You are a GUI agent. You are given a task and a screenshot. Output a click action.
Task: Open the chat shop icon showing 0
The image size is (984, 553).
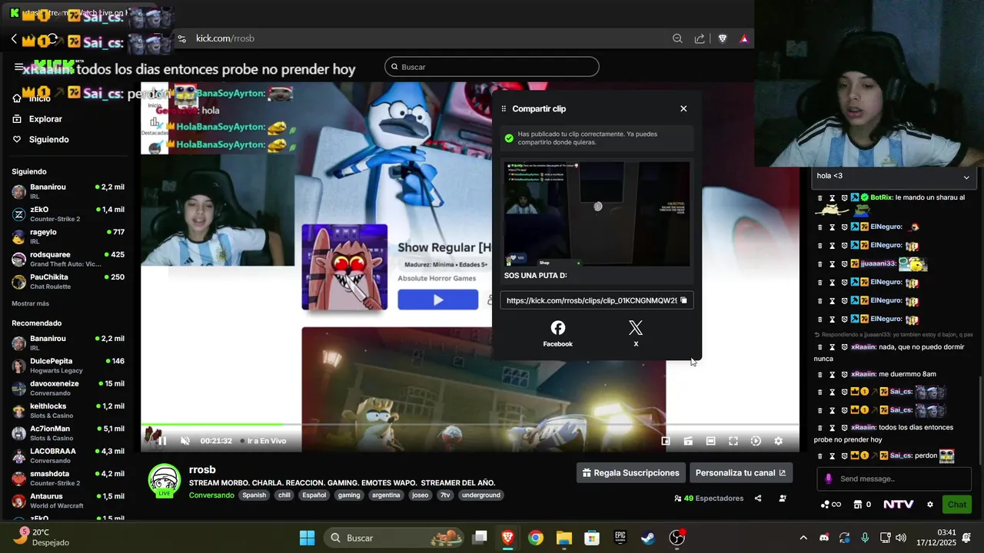(861, 505)
